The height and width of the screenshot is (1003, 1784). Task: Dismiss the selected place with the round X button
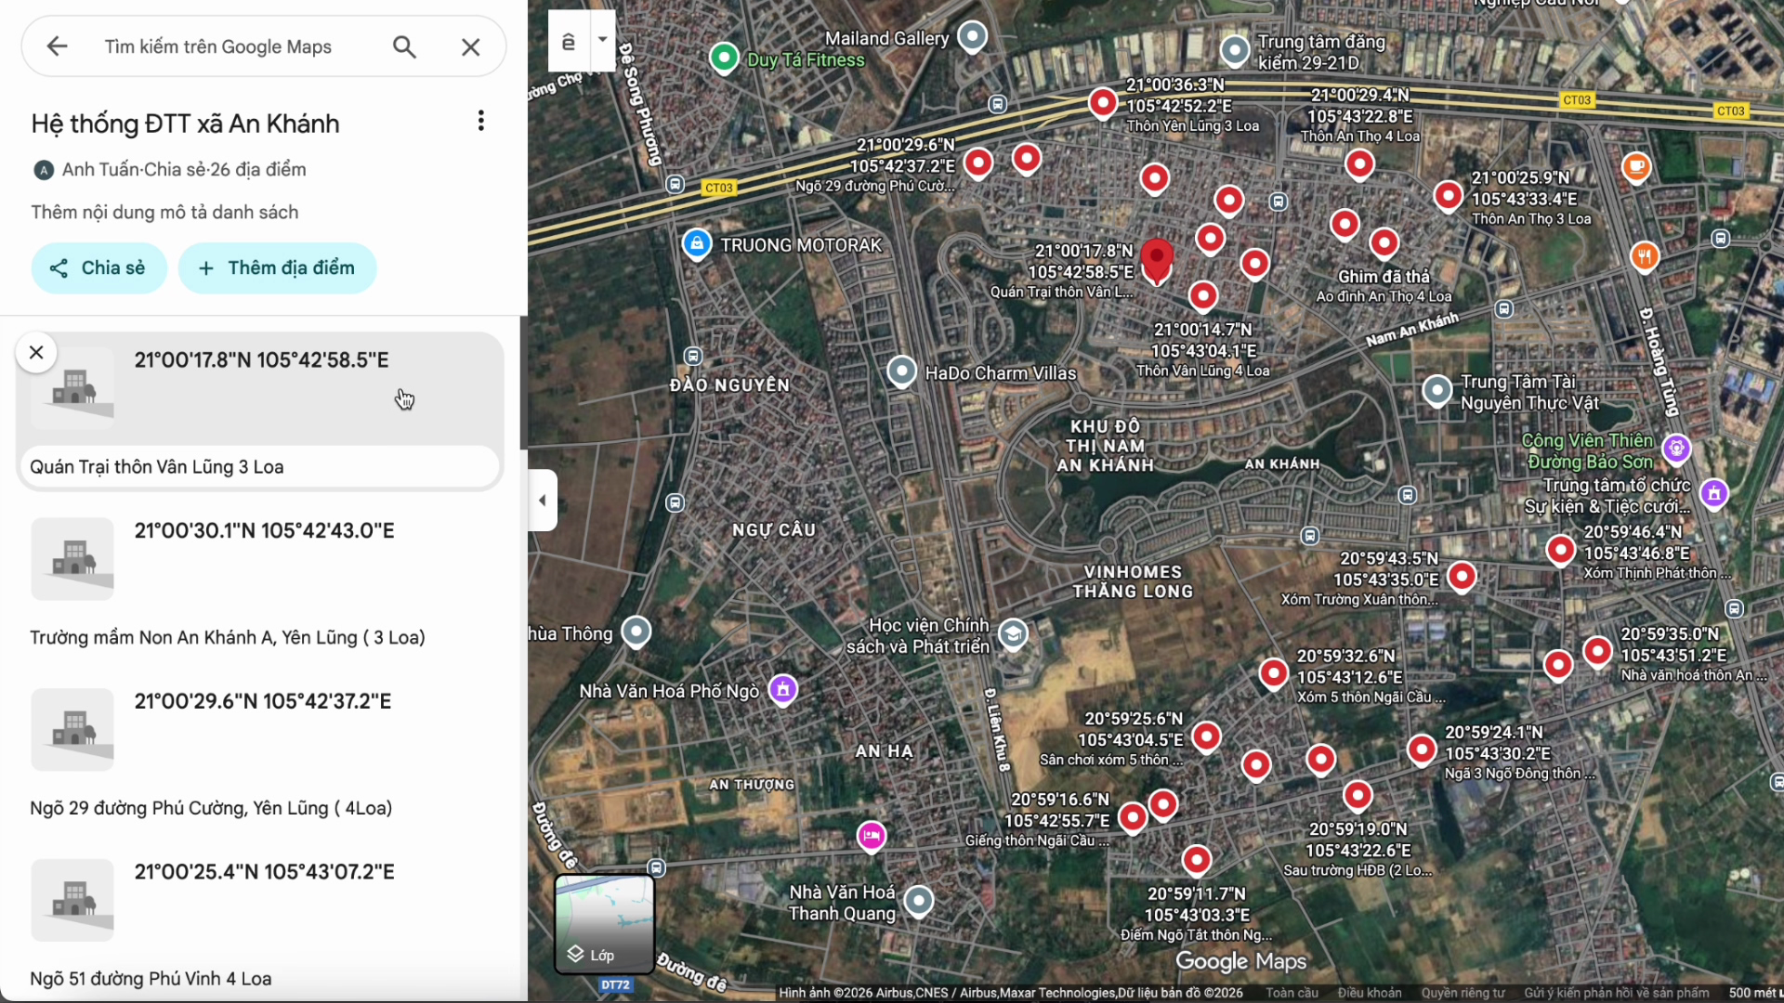coord(36,352)
